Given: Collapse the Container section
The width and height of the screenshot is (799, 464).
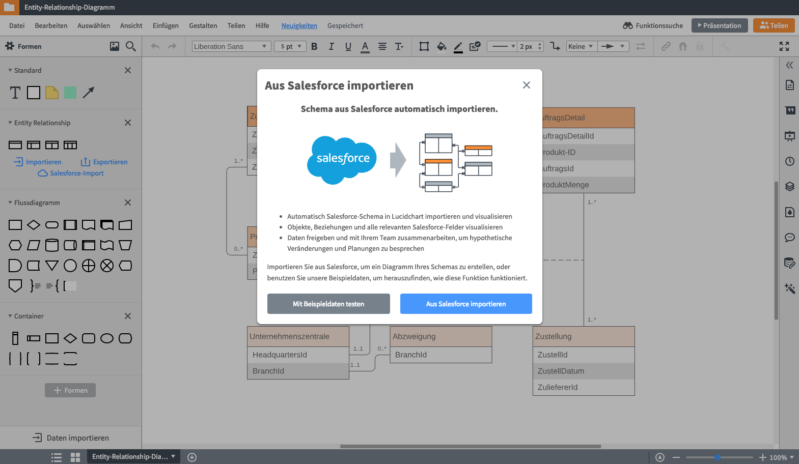Looking at the screenshot, I should coord(10,316).
